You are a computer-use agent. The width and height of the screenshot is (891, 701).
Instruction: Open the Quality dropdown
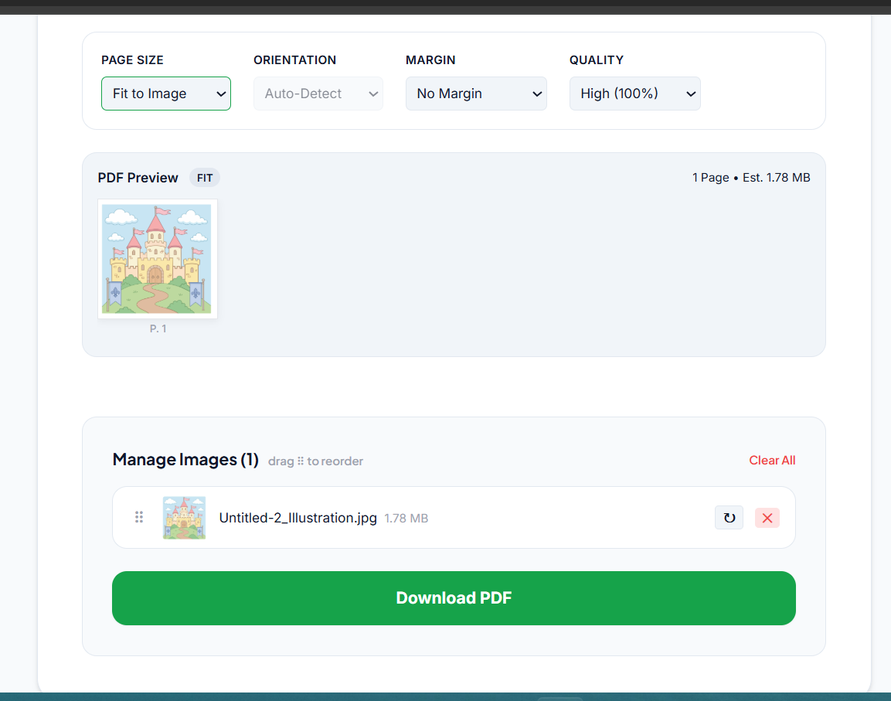pos(634,94)
